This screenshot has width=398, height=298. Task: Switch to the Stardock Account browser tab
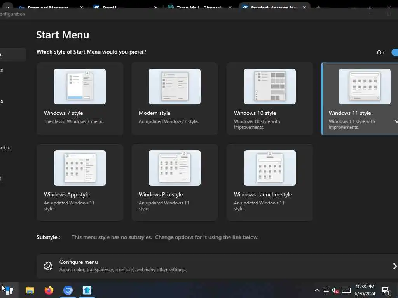(x=274, y=7)
